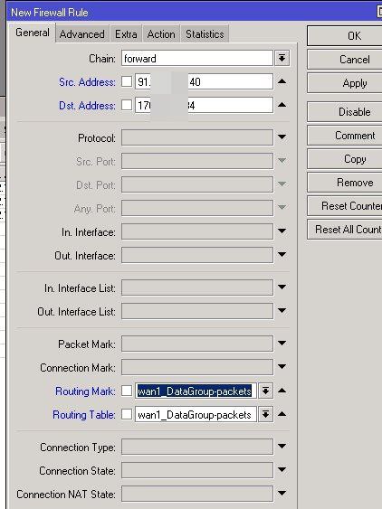382x509 pixels.
Task: Toggle the Dst. Address invert checkbox
Action: (x=127, y=105)
